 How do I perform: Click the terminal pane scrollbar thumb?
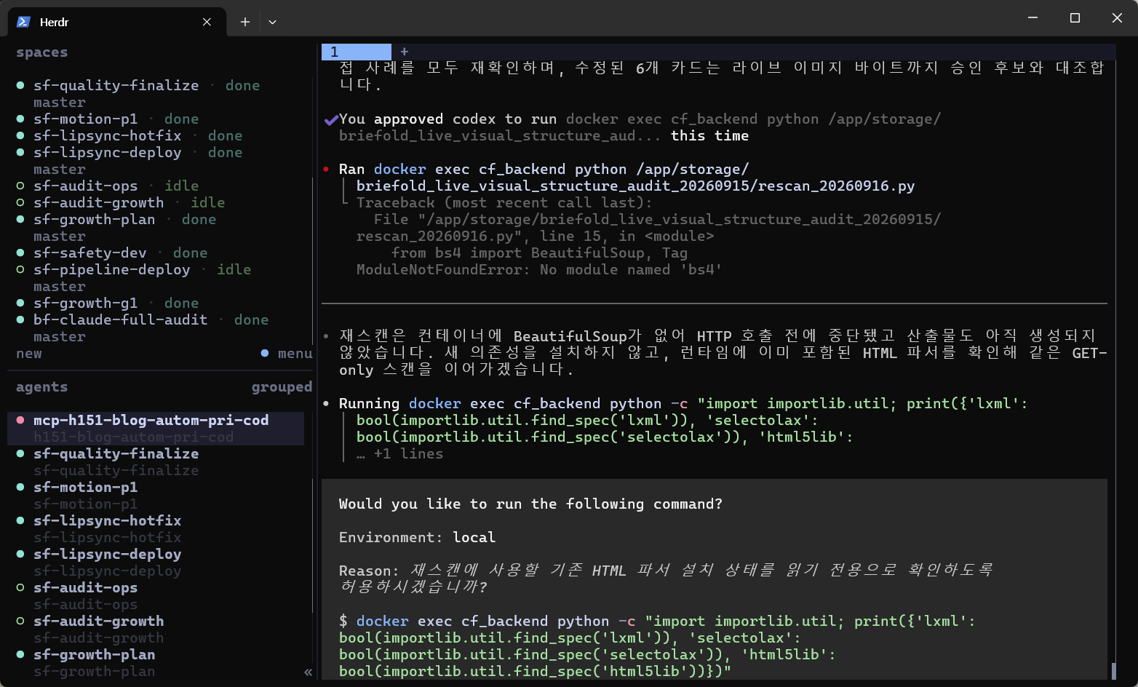1113,670
